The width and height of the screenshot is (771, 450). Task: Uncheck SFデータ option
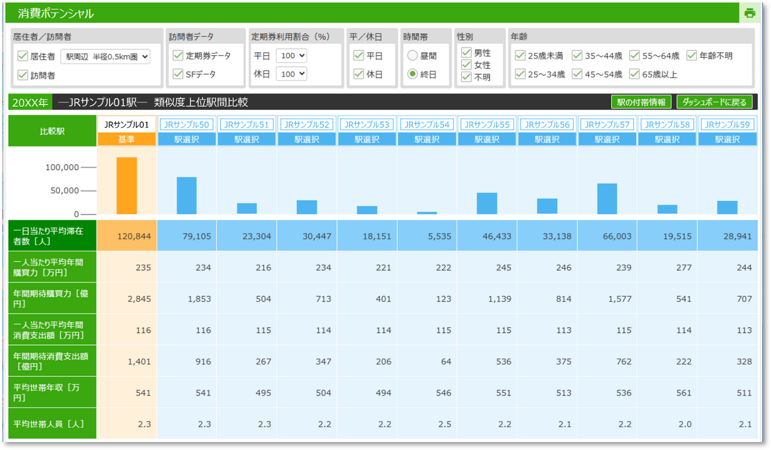click(178, 74)
